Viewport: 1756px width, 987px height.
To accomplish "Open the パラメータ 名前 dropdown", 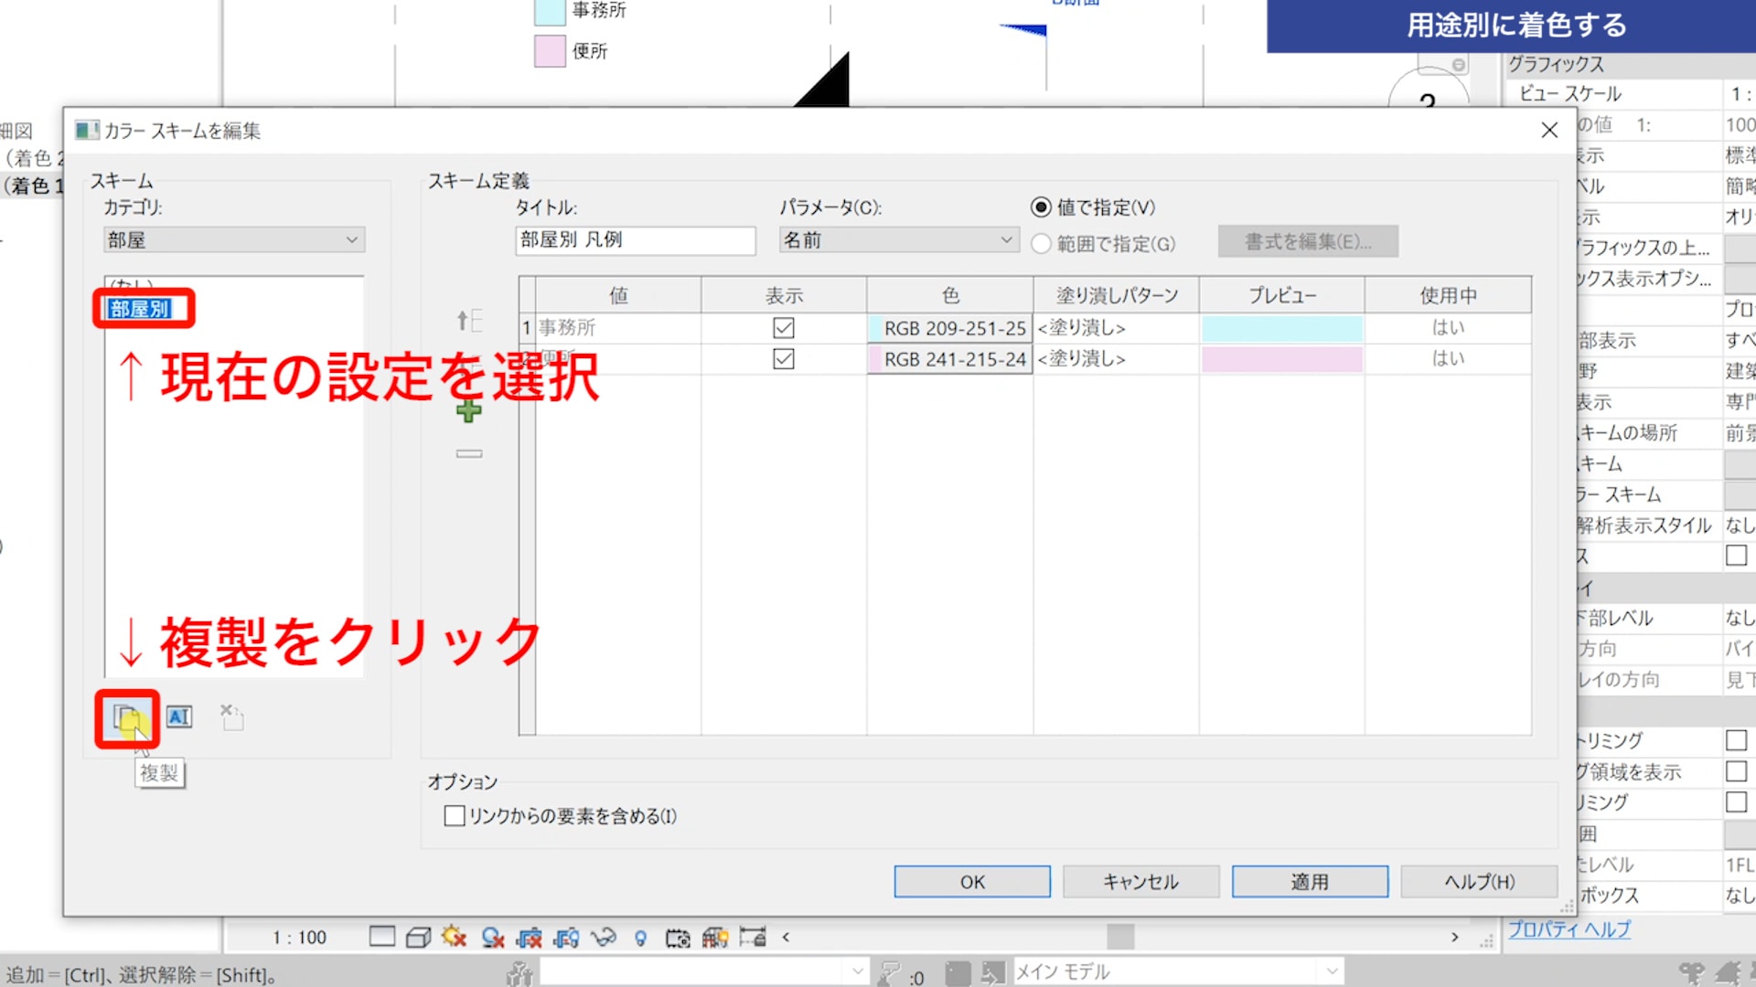I will 898,240.
